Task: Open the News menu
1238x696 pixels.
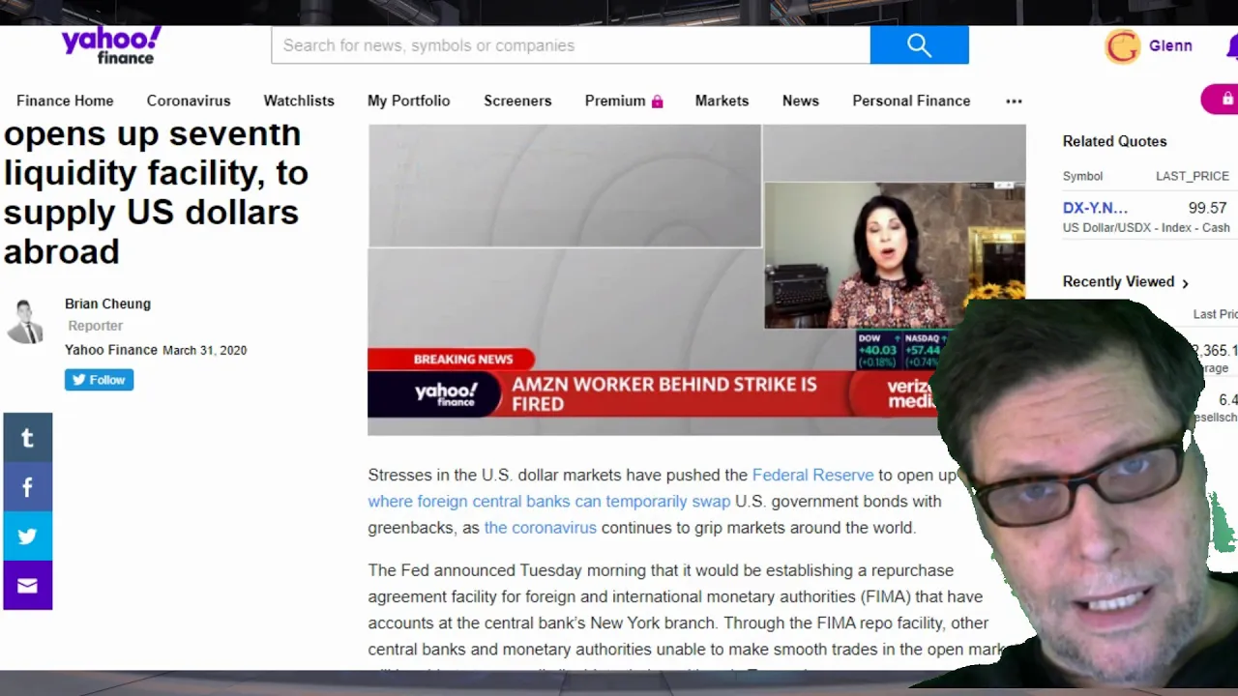Action: coord(801,101)
